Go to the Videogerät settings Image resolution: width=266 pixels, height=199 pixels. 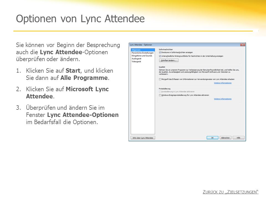pyautogui.click(x=136, y=61)
